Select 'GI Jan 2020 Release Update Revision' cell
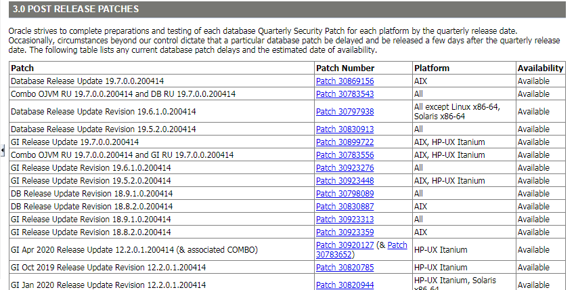 (x=162, y=283)
